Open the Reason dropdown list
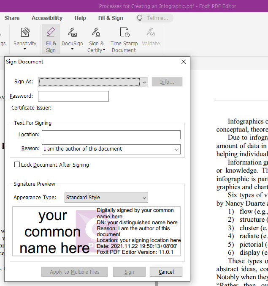 tap(176, 149)
